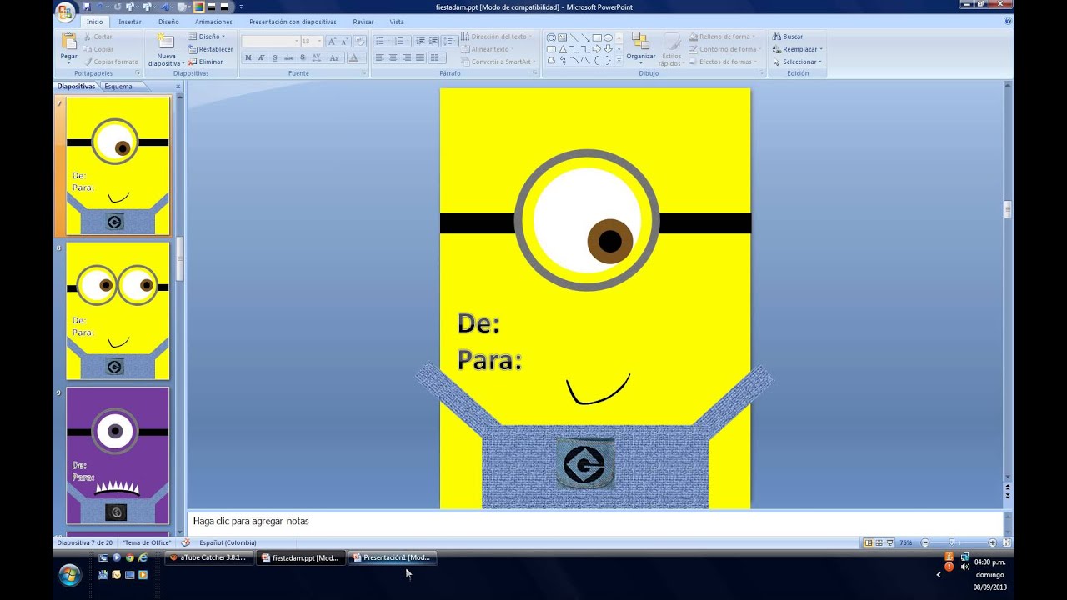The image size is (1067, 600).
Task: Open the font size 18 dropdown
Action: tap(319, 41)
